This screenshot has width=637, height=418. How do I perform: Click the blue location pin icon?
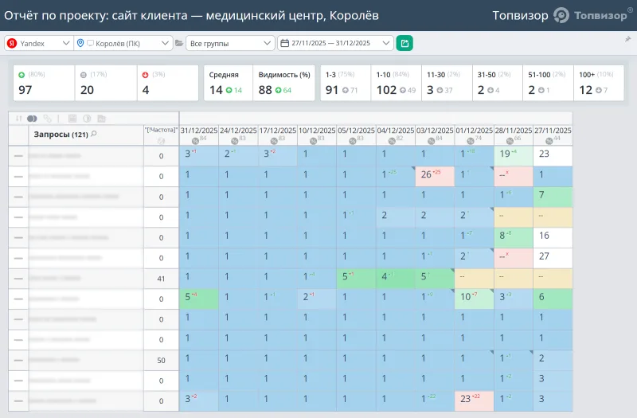pyautogui.click(x=80, y=43)
